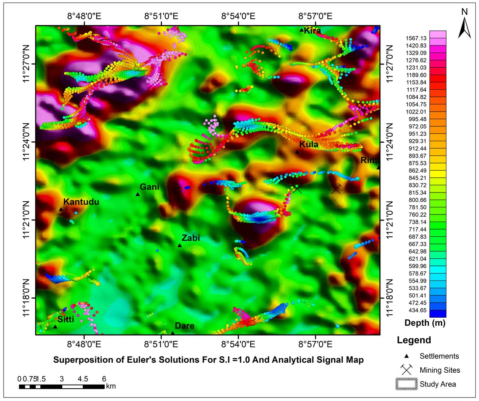Select the Study Area legend rectangle
Screen dimensions: 479x401
[406, 384]
